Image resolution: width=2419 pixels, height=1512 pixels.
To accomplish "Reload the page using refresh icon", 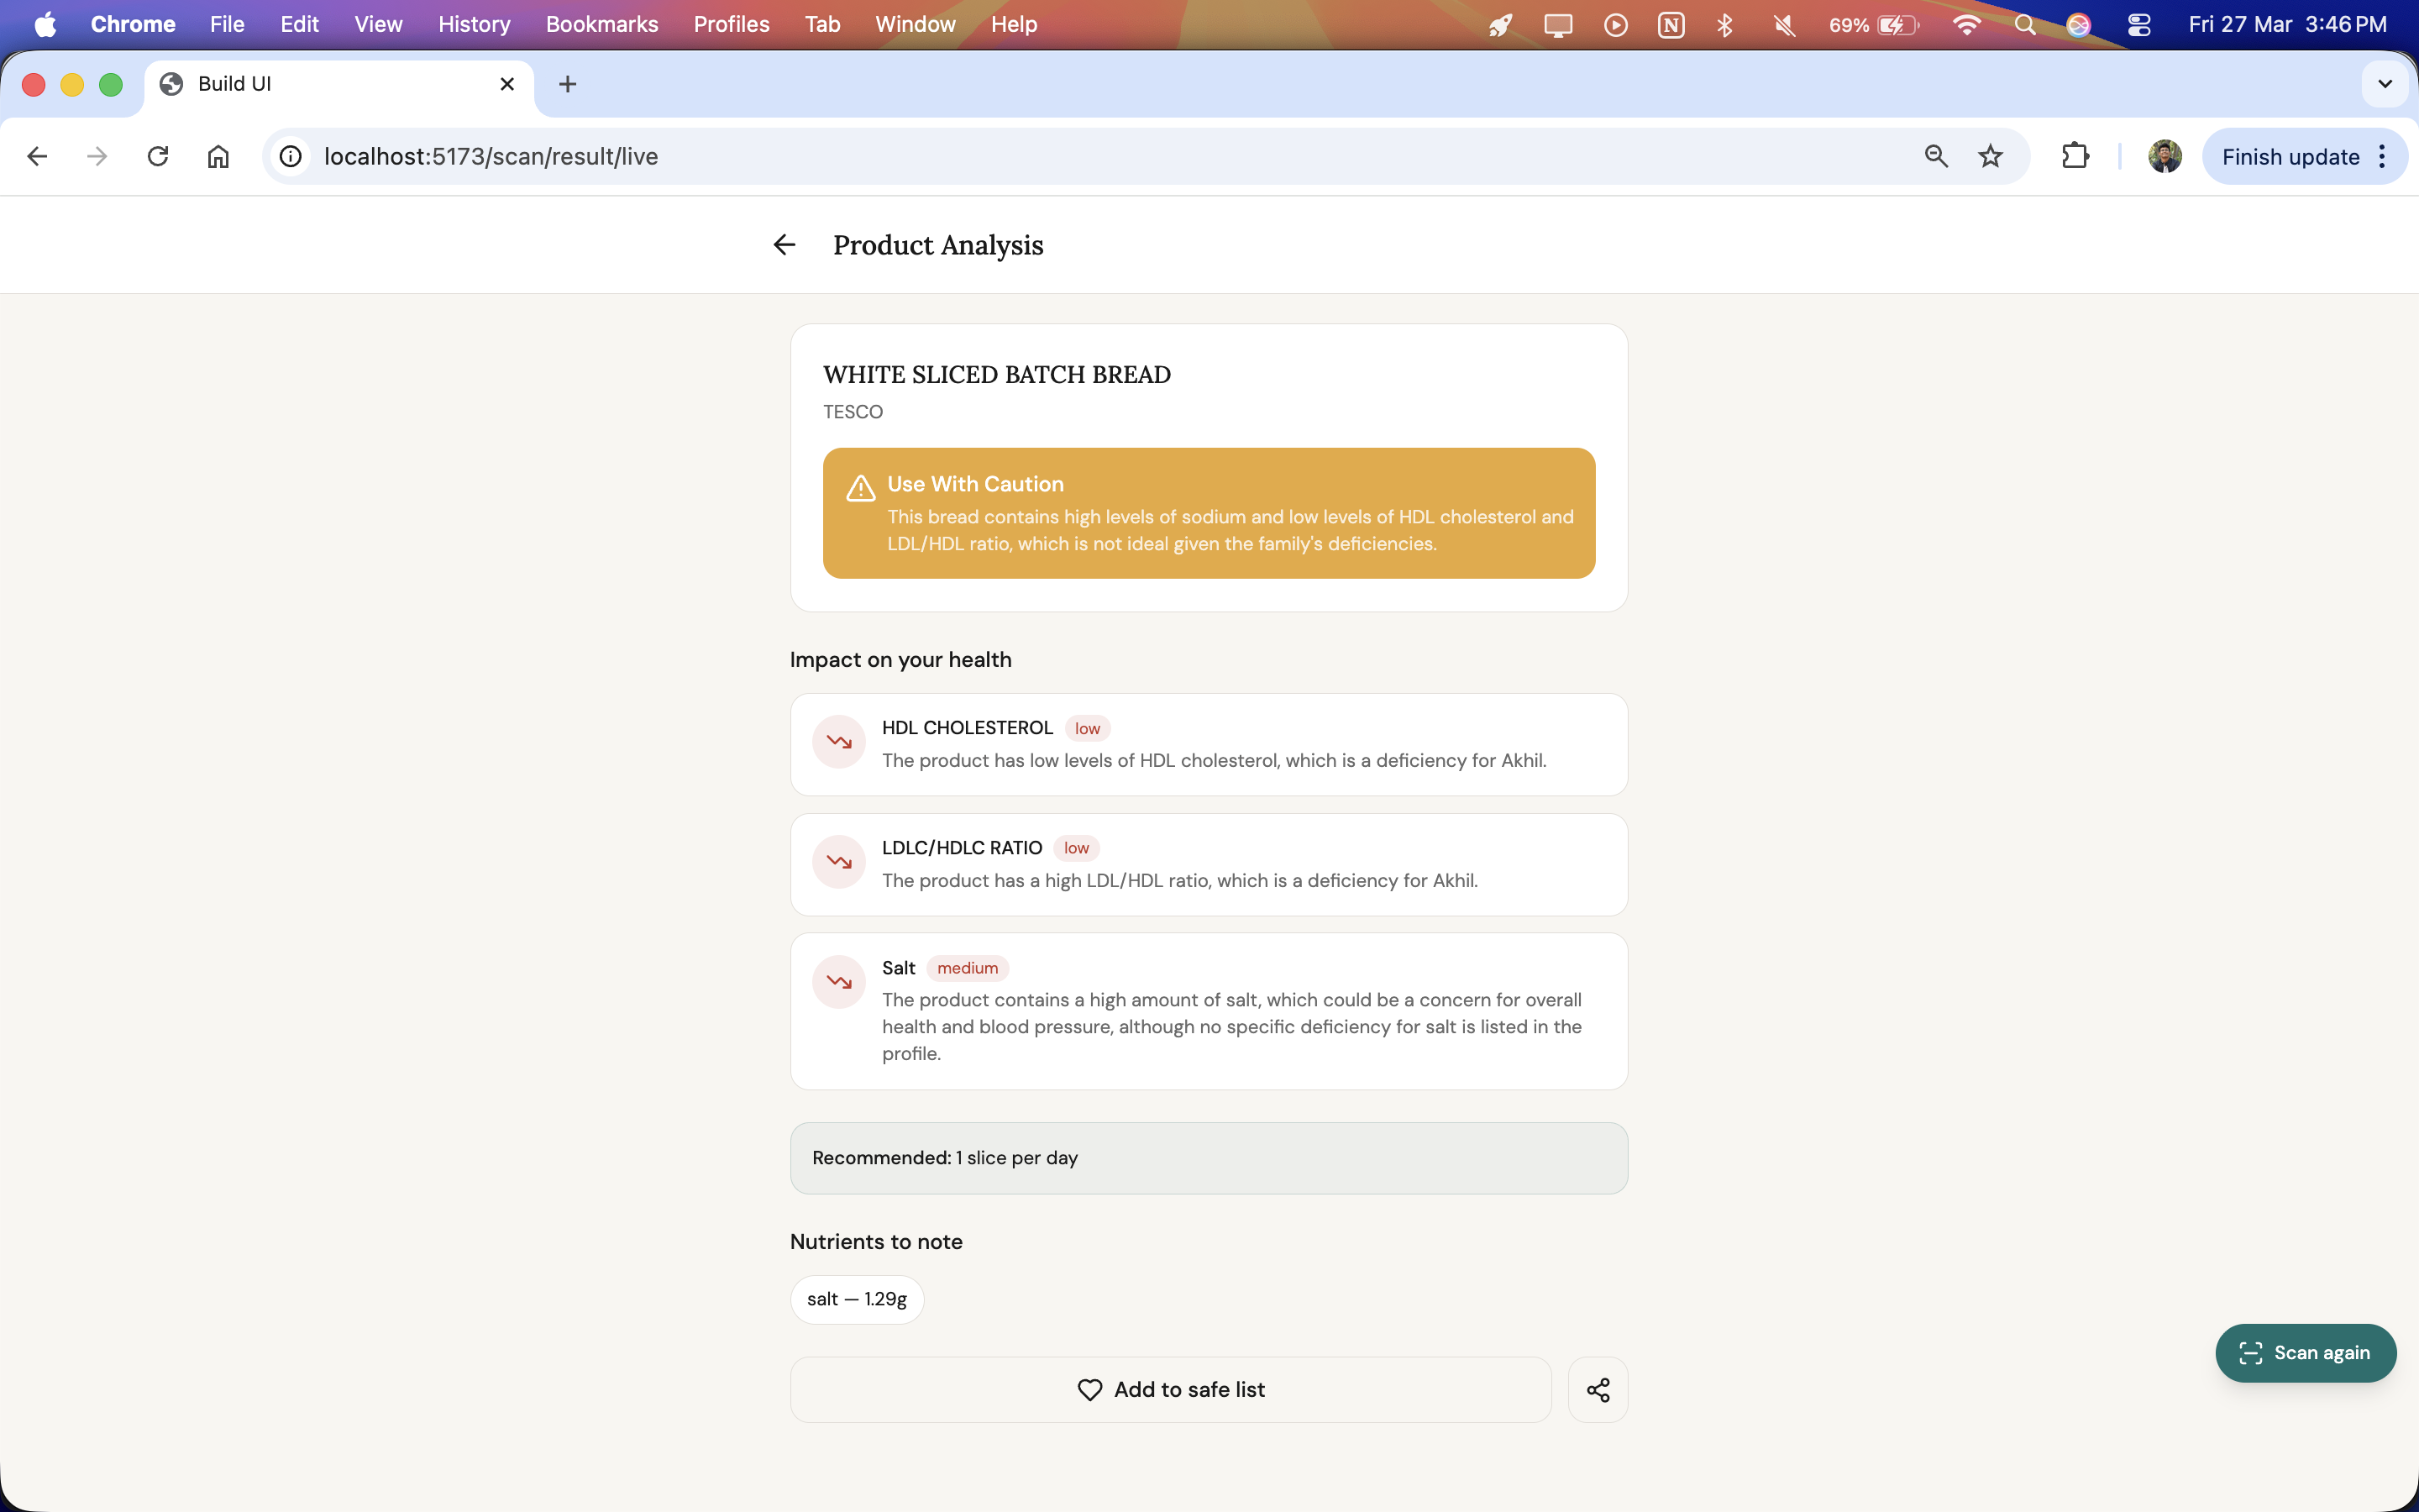I will (x=158, y=156).
